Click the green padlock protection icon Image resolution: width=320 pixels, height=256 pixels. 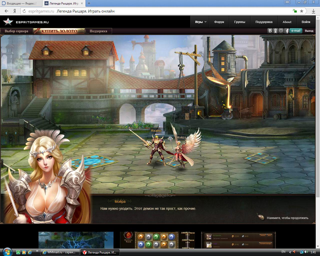pos(295,11)
